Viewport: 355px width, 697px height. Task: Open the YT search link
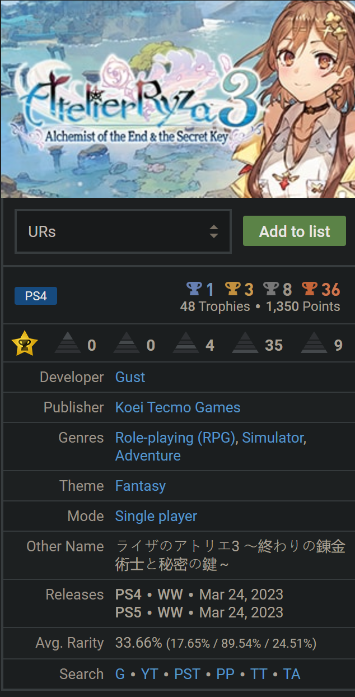coord(150,674)
